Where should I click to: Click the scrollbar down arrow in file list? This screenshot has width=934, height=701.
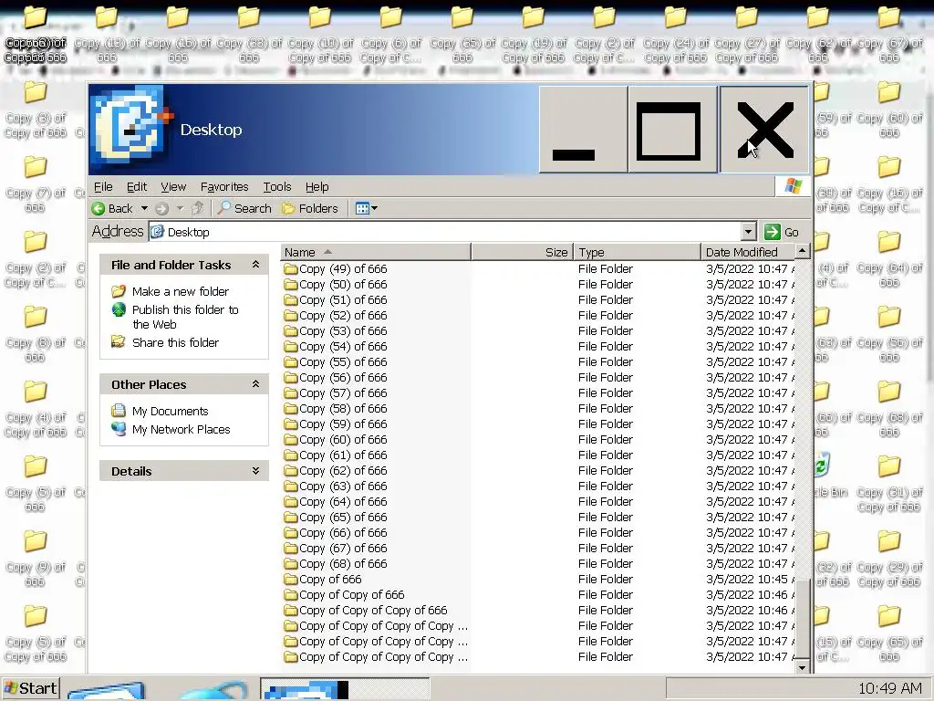pos(803,667)
